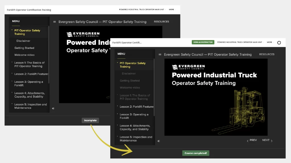Open the MORE dropdown in the back window
This screenshot has width=291, height=163.
coord(172,9)
